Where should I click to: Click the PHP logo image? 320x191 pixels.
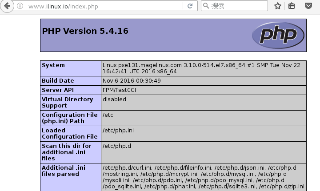(278, 35)
